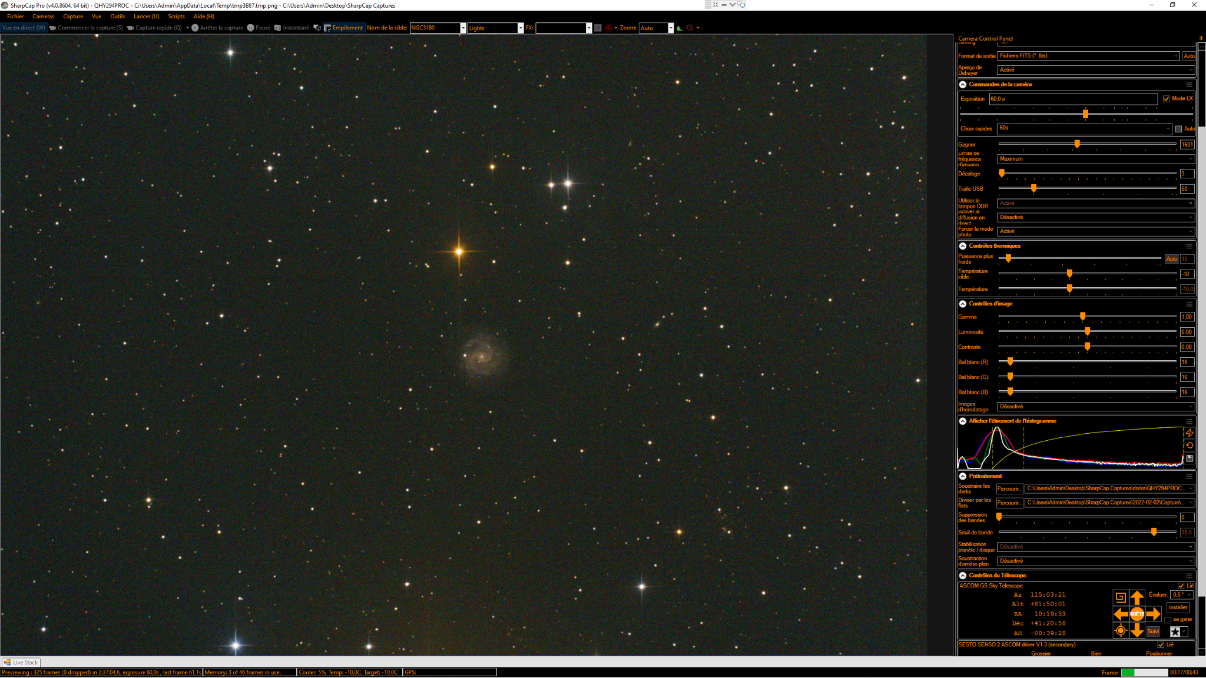
Task: Open the Scripts menu
Action: pos(176,16)
